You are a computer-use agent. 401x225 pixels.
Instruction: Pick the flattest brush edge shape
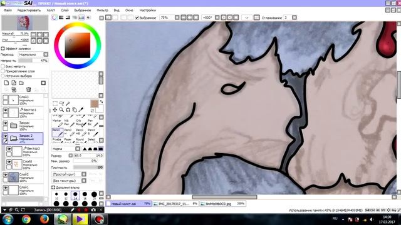[x=101, y=149]
